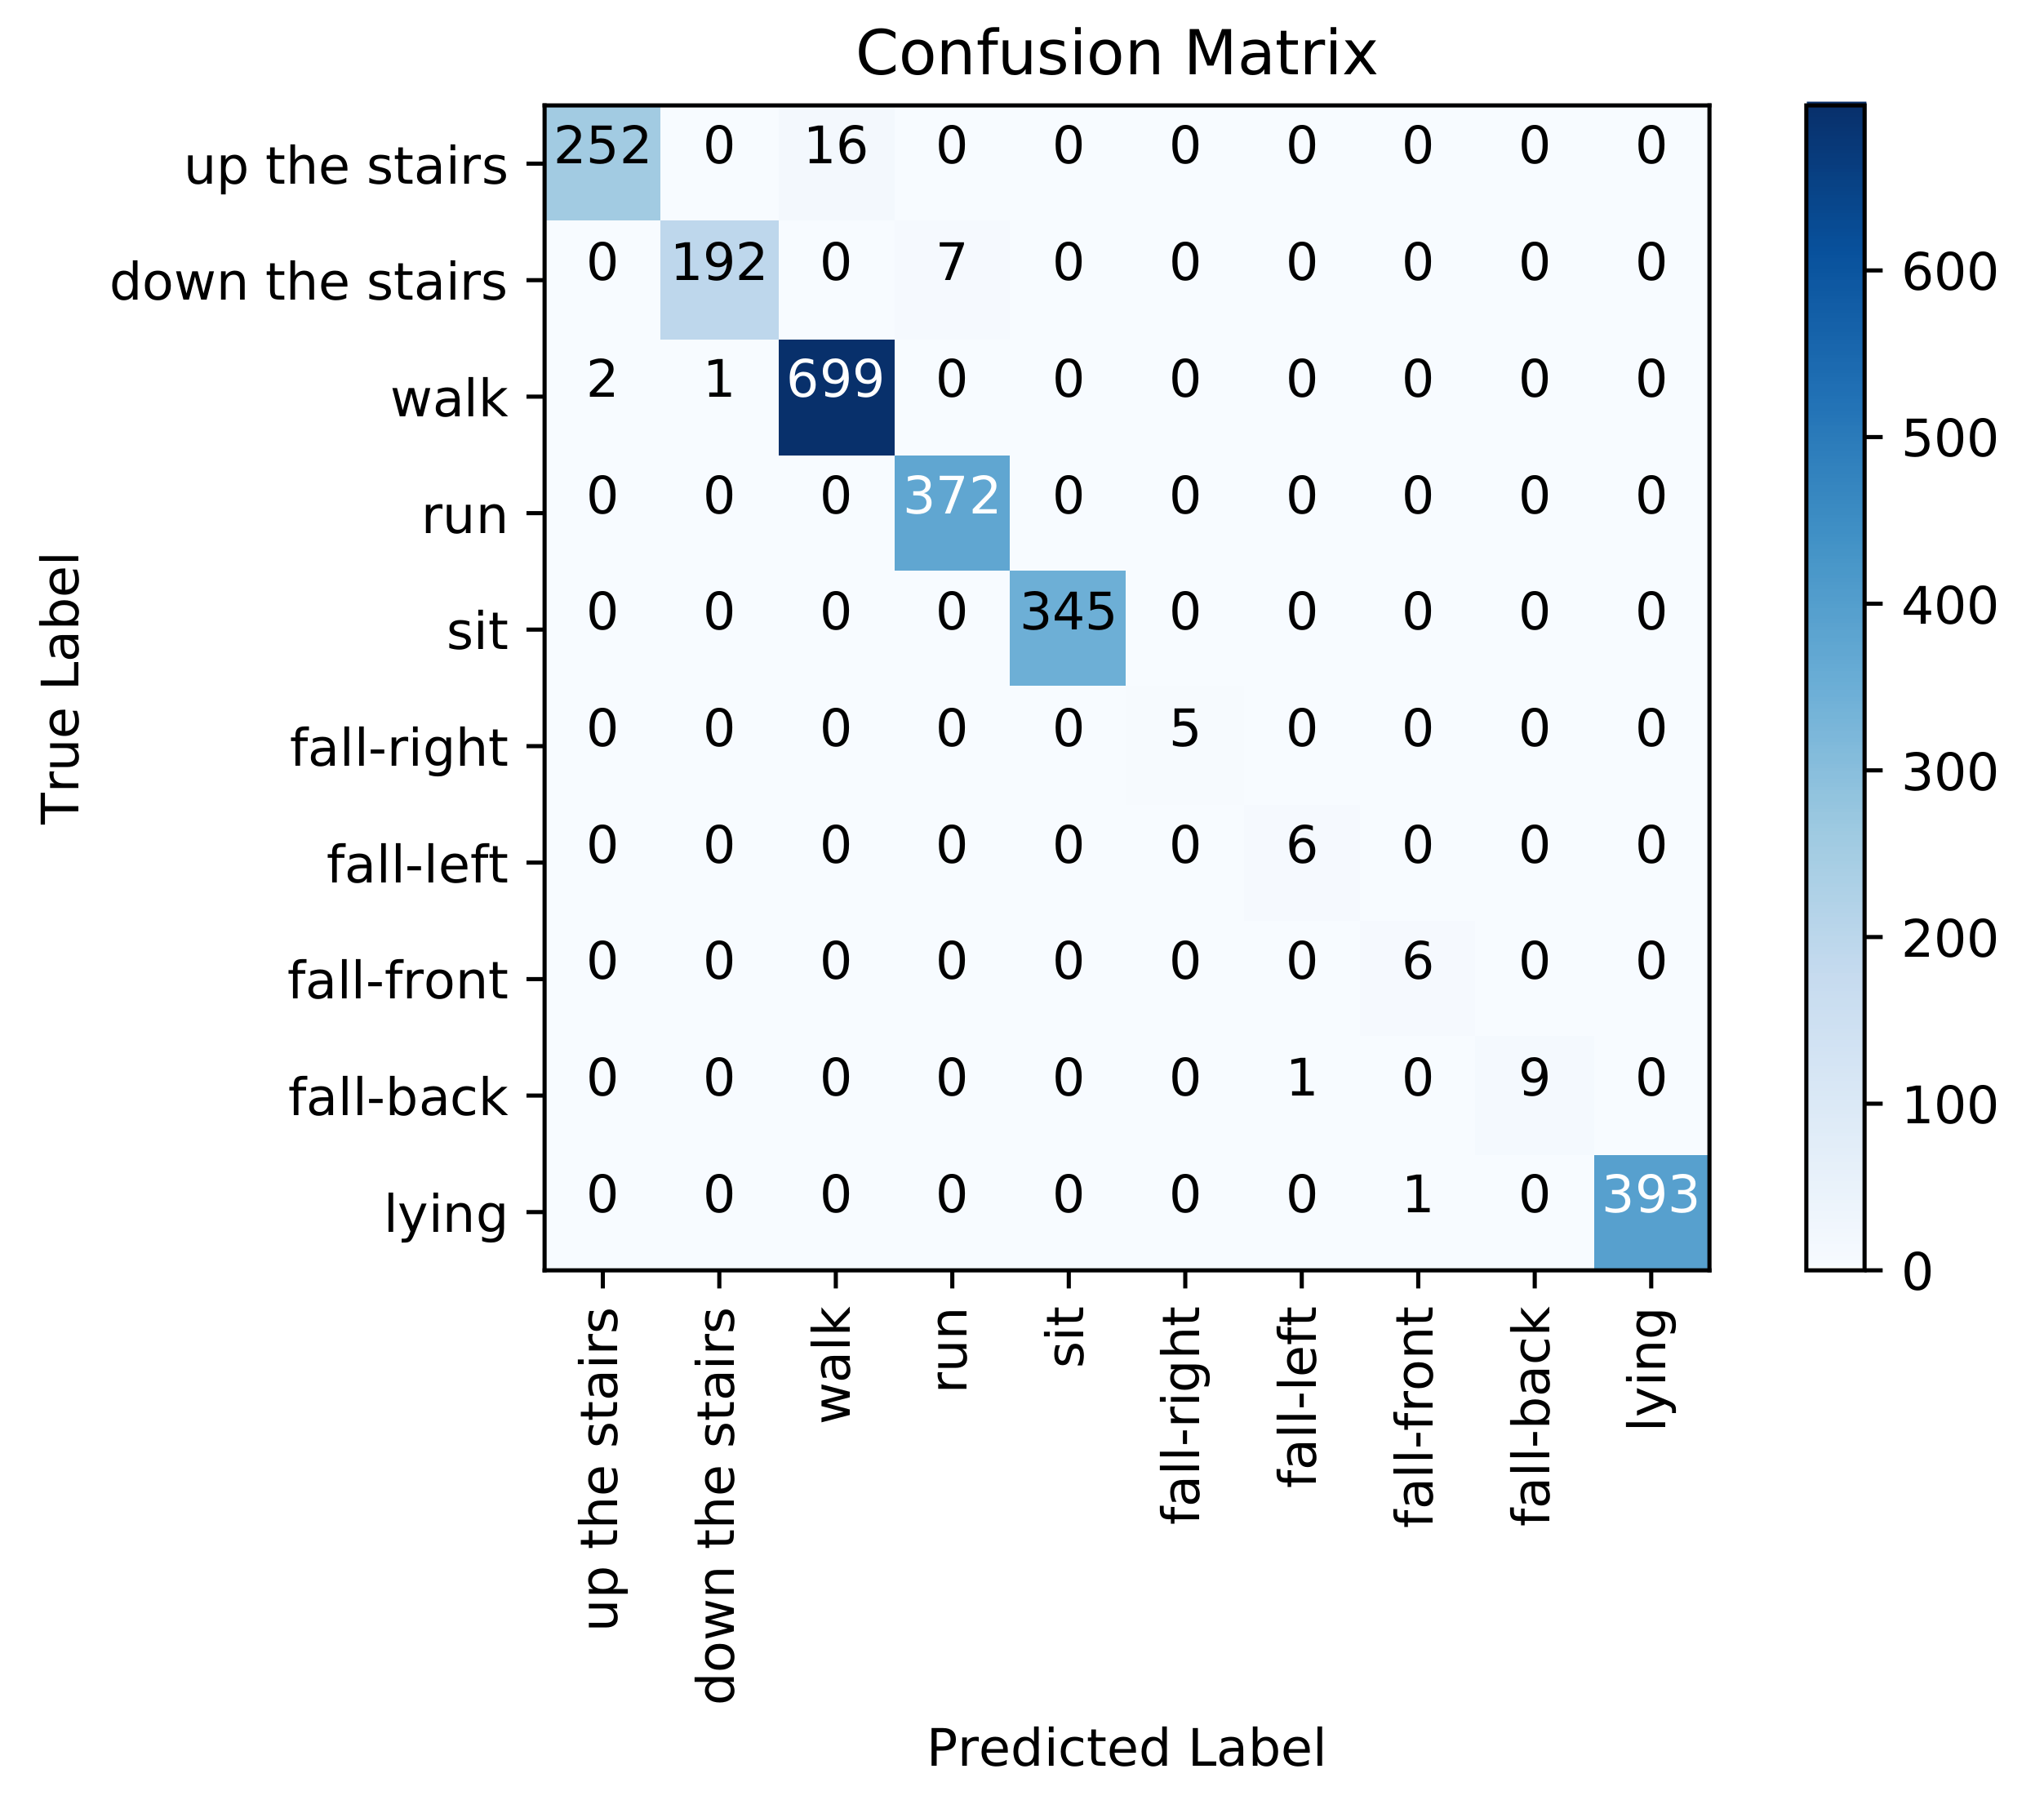The height and width of the screenshot is (1809, 2044).
Task: Click the 'sit' row label on y-axis
Action: click(x=477, y=632)
